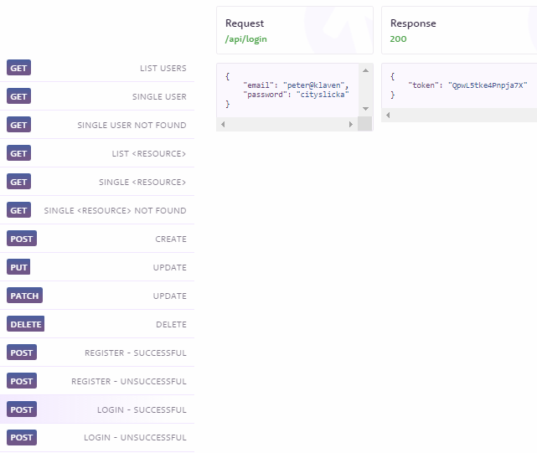Select SINGLE <RESOURCE> NOT FOUND

pos(97,210)
